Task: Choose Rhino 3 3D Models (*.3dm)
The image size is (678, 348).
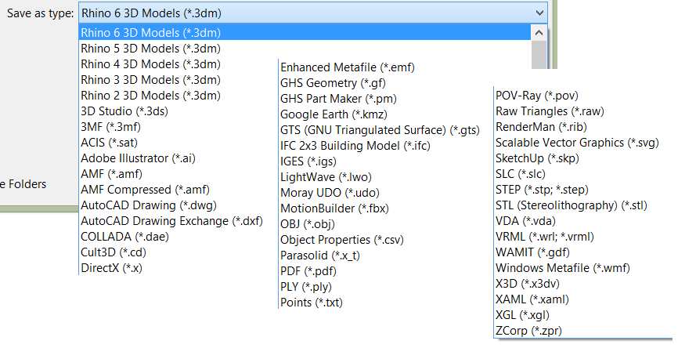Action: point(150,80)
